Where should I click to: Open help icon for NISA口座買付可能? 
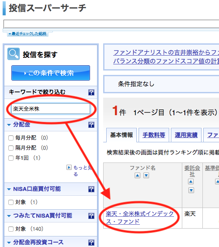[91, 189]
